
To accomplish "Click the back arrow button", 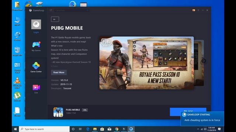I will [55, 19].
